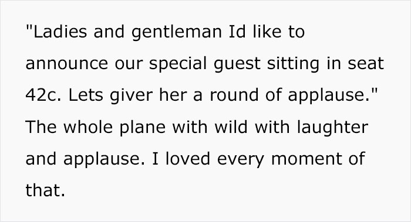
Task: Click the word "wild" in fourth line
Action: click(231, 127)
